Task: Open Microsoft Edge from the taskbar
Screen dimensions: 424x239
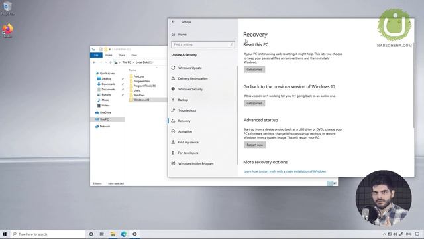Action: point(124,234)
